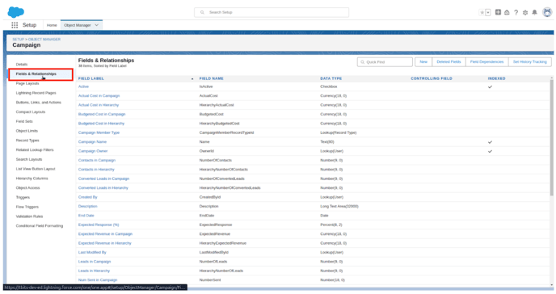Open the favorites list dropdown arrow

(488, 12)
